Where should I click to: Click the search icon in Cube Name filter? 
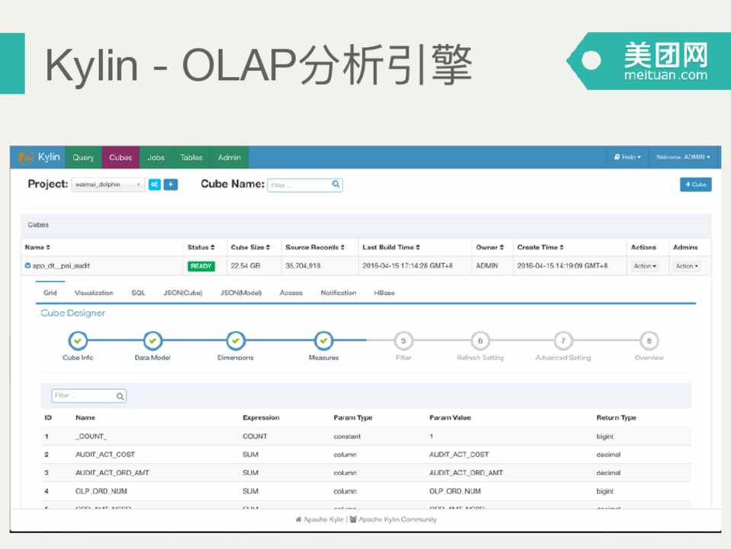click(x=335, y=185)
